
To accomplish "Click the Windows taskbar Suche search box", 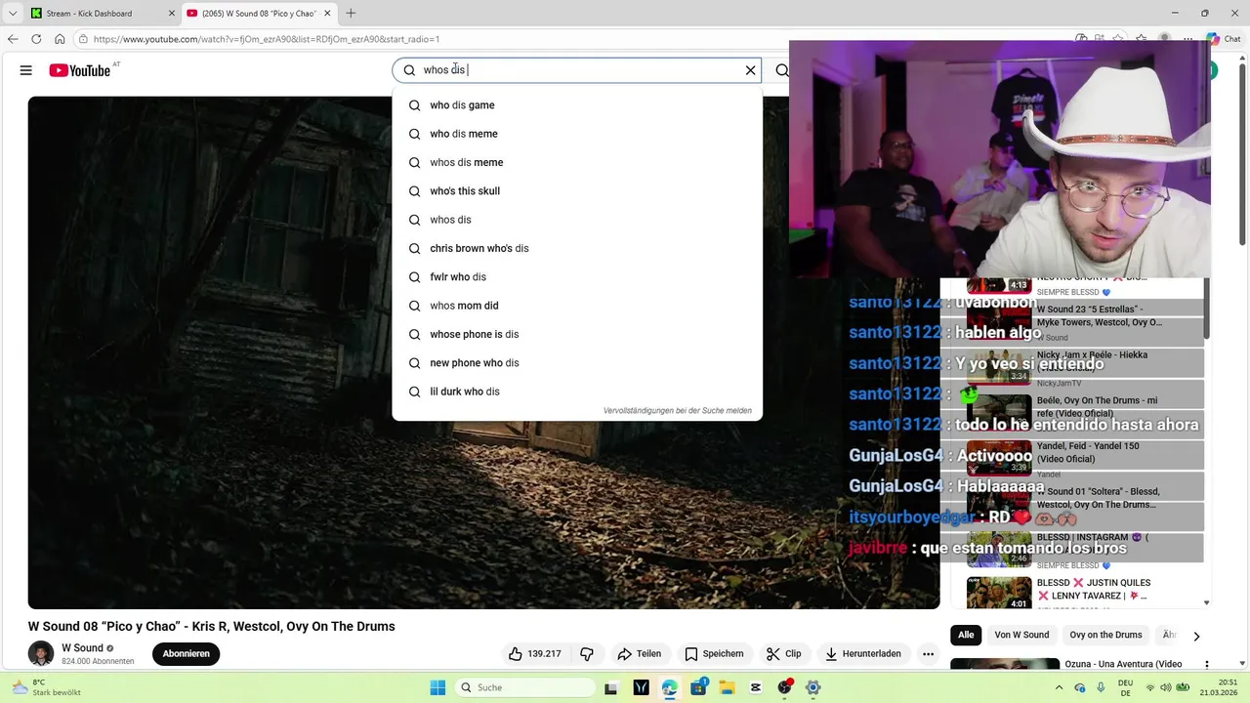I will click(x=526, y=687).
